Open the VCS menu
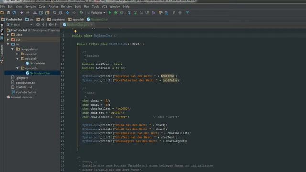 (x=104, y=6)
